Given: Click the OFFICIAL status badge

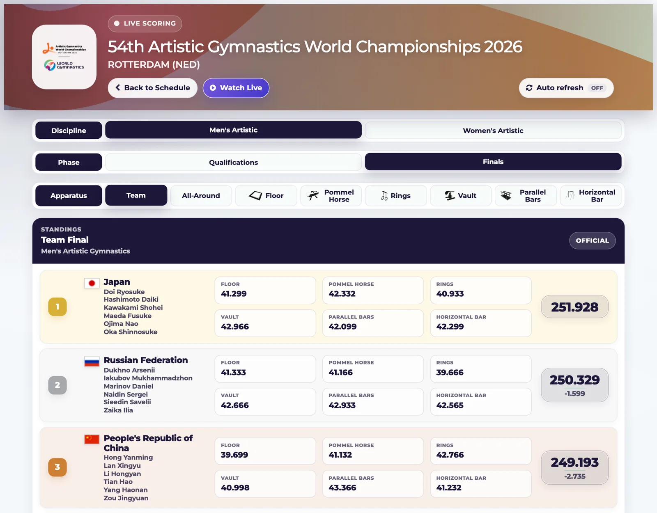Looking at the screenshot, I should pos(592,240).
